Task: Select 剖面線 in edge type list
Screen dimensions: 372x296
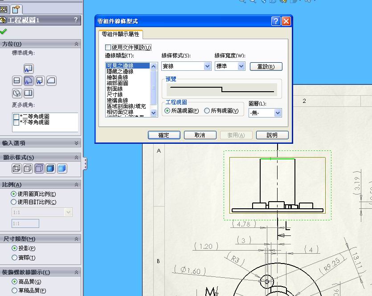Action: [x=128, y=89]
